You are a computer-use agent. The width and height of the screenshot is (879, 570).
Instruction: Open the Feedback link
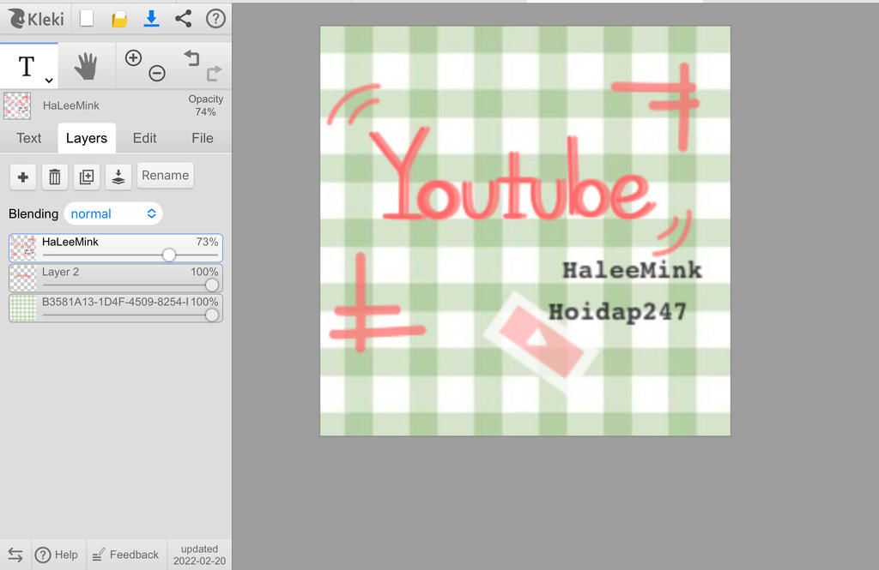coord(125,555)
